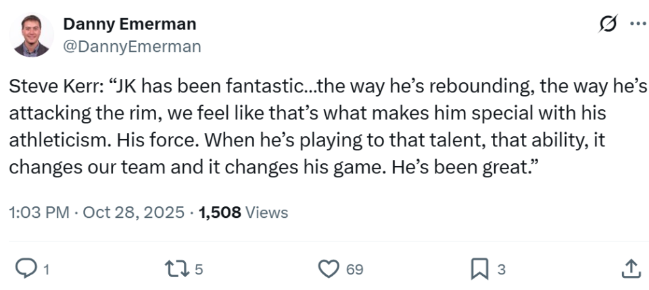The width and height of the screenshot is (649, 290).
Task: Bookmark the tweet with the bookmark icon
Action: click(479, 270)
